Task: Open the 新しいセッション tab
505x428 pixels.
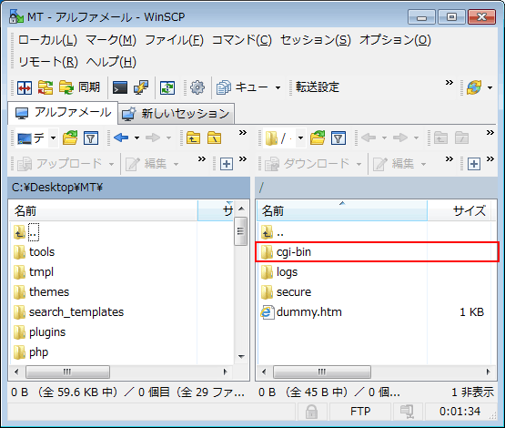Action: tap(177, 114)
